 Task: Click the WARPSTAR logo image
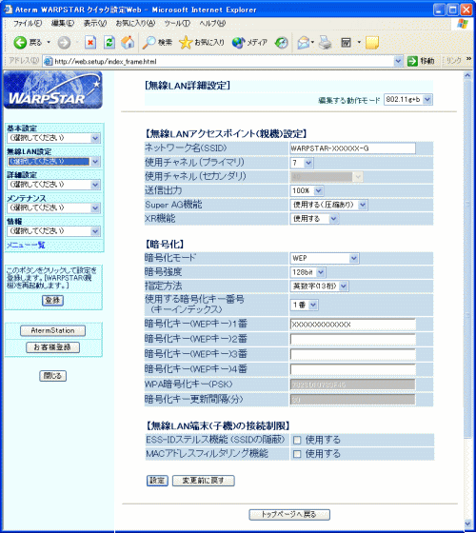tap(52, 90)
